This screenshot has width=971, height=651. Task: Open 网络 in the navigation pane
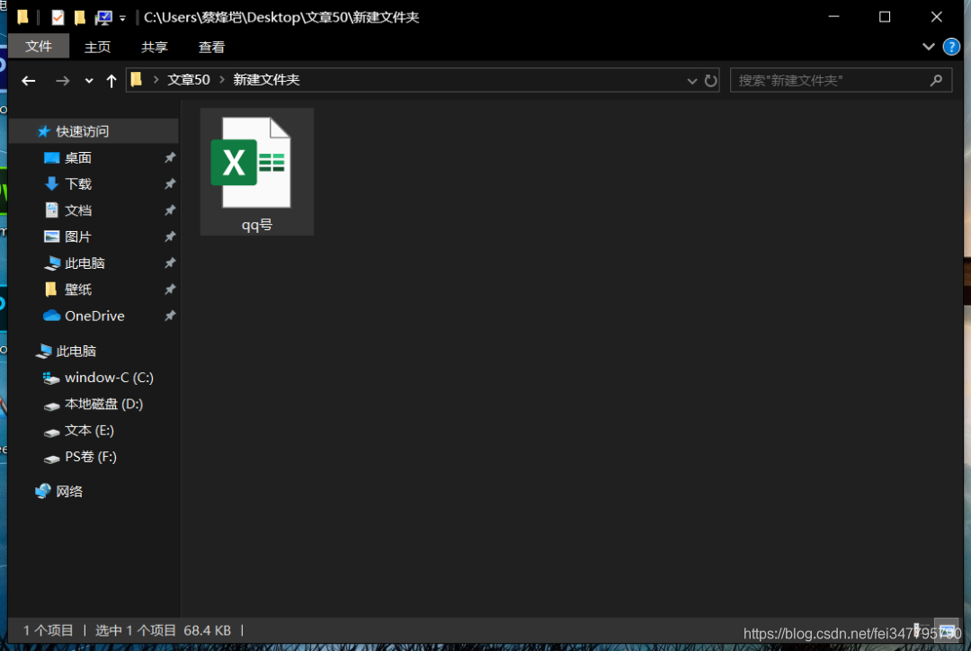(68, 492)
